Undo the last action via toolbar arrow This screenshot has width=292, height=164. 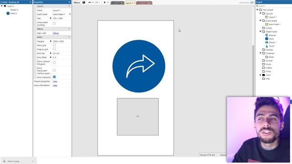90,2
